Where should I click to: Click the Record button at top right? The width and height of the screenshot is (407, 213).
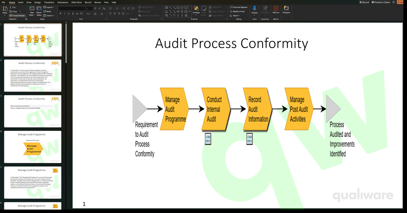click(x=364, y=2)
